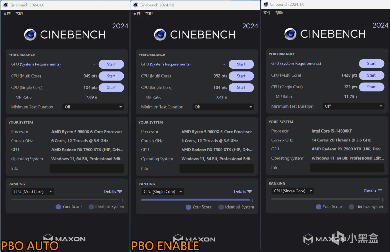Start the GPU test in the 992 pts window
Screen dimensions: 390x252
(x=241, y=64)
